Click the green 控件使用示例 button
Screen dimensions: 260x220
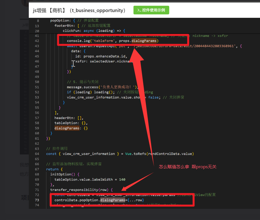pos(151,10)
